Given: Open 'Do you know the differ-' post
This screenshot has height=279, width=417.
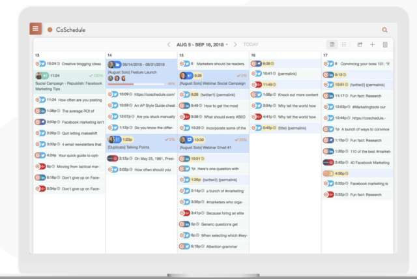Looking at the screenshot, I should tap(141, 128).
